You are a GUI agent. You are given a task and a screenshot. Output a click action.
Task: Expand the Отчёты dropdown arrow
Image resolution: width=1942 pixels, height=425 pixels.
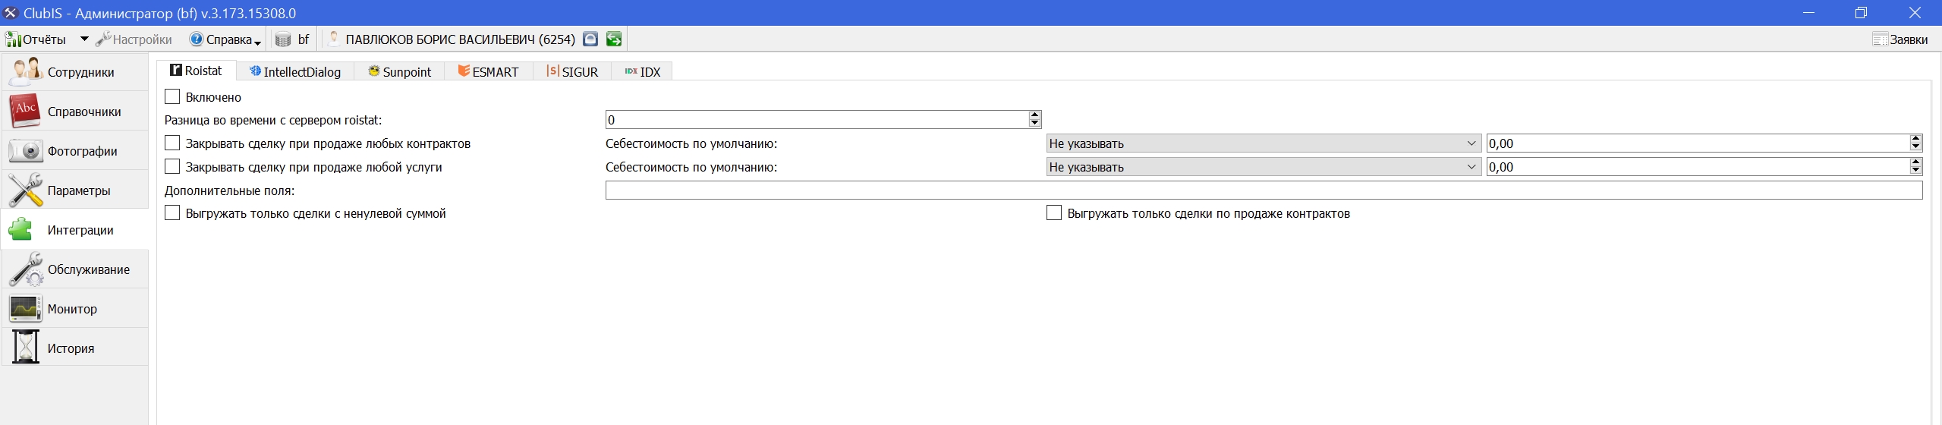pos(84,39)
